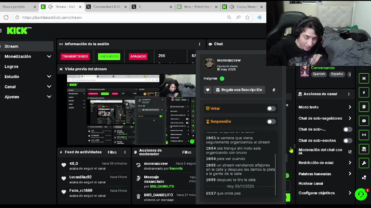Click the red APAGADO button

138,56
